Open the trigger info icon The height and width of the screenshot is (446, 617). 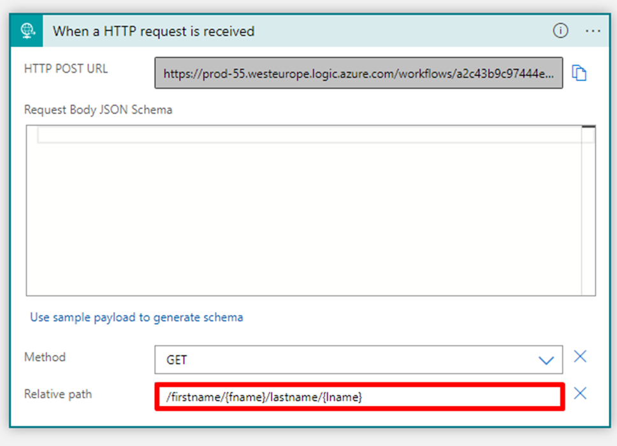(560, 31)
